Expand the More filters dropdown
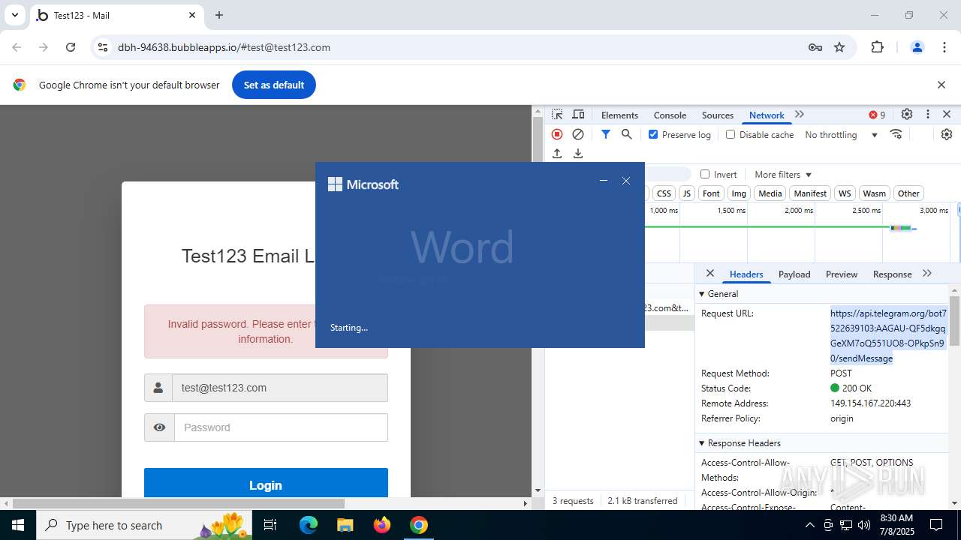This screenshot has height=540, width=961. [783, 174]
